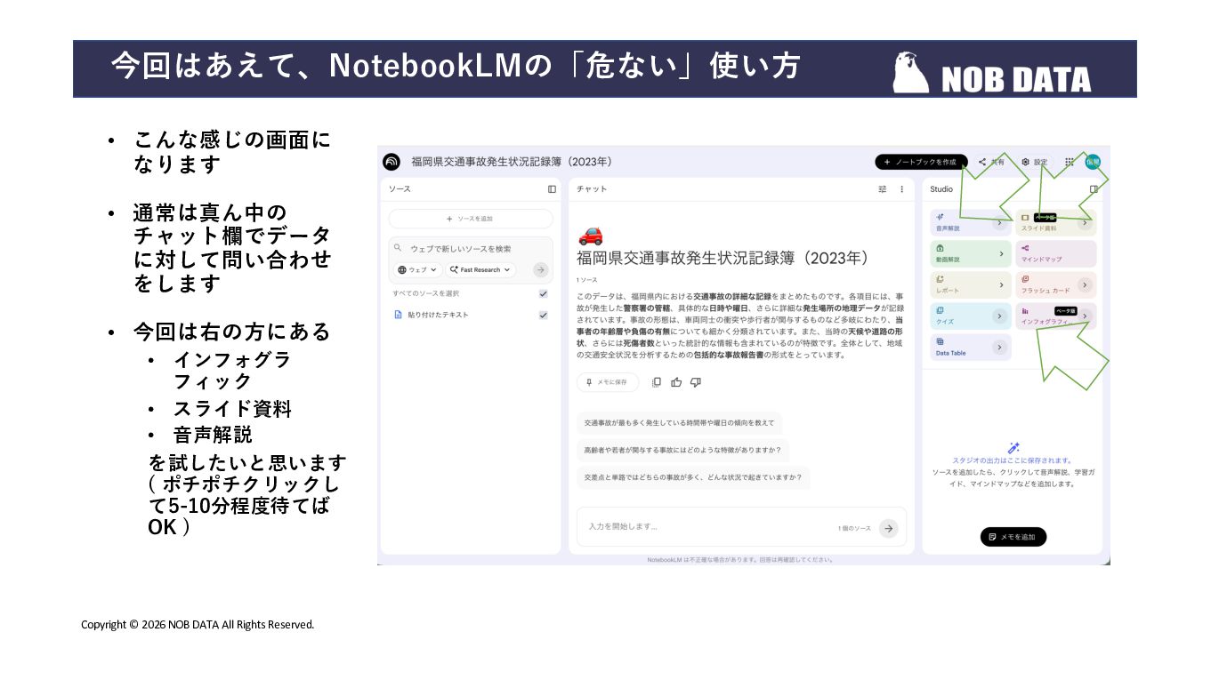The height and width of the screenshot is (680, 1211).
Task: Select suggestion about 高齢者や若者が関与する事故
Action: pos(682,450)
